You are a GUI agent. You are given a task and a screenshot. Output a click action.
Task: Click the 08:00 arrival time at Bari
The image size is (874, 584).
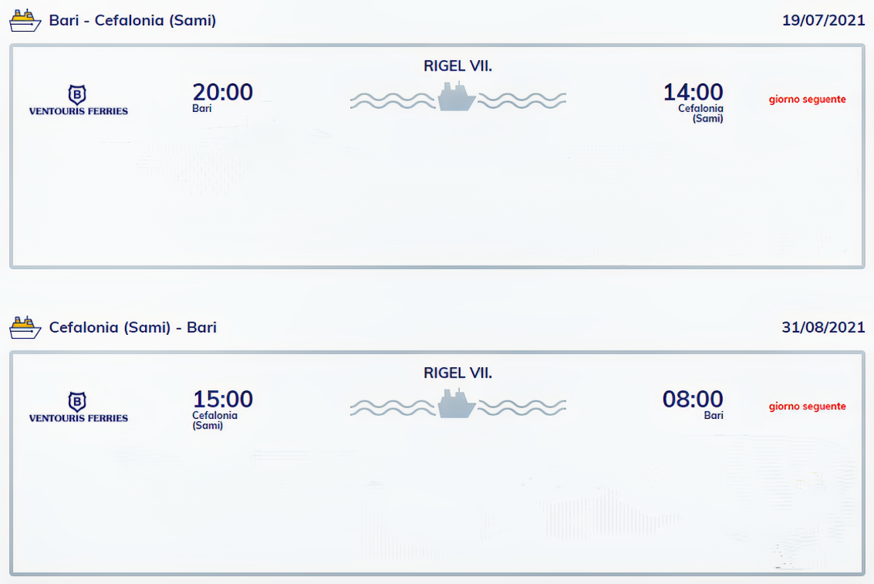click(693, 399)
